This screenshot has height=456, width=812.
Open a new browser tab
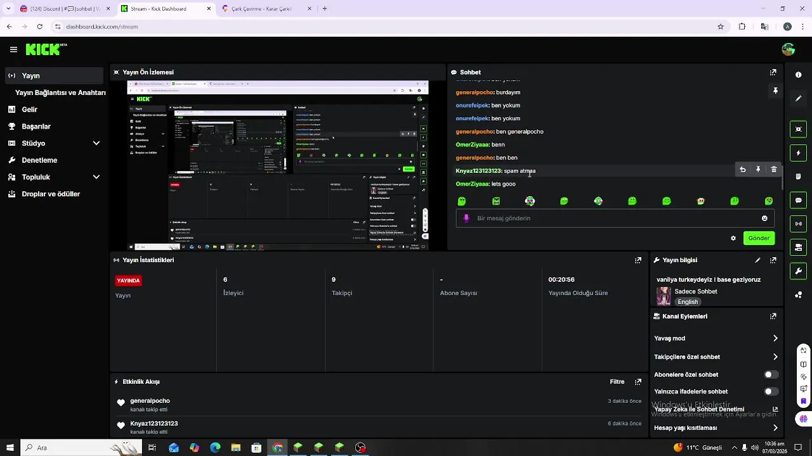pos(325,9)
